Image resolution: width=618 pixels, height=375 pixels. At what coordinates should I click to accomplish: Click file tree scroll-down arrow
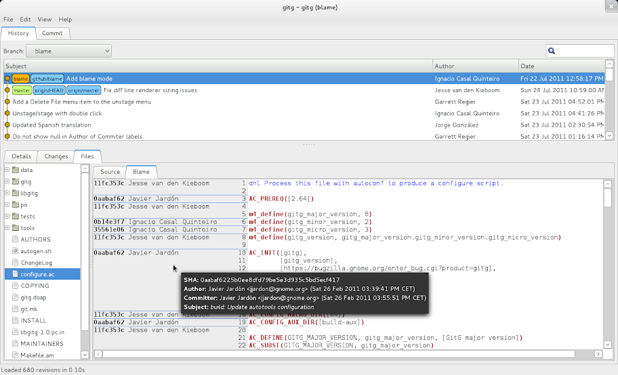(x=85, y=355)
